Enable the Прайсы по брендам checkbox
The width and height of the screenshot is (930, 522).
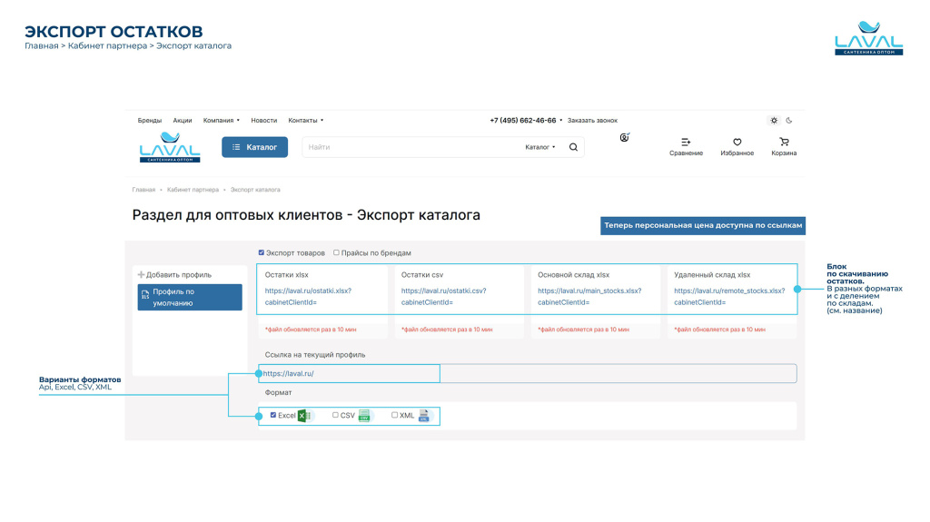tap(336, 253)
